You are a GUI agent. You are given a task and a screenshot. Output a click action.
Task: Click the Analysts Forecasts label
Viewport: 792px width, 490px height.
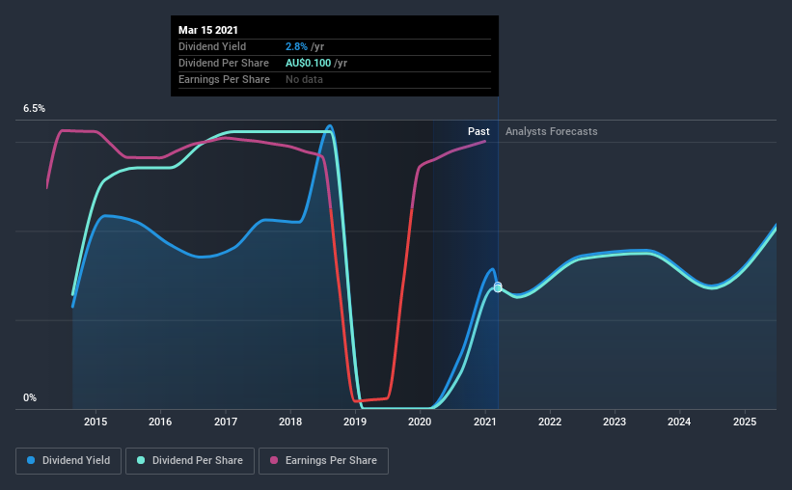click(x=551, y=131)
